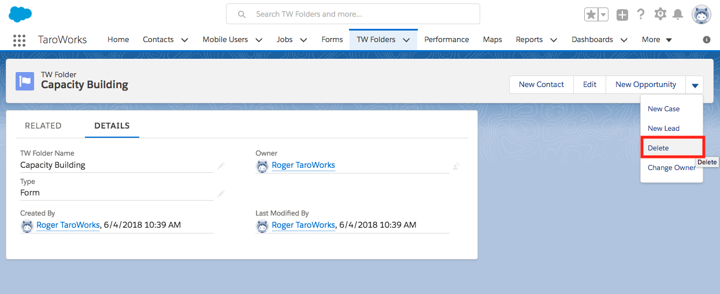This screenshot has height=294, width=720.
Task: Click Created By avatar icon
Action: coord(27,226)
